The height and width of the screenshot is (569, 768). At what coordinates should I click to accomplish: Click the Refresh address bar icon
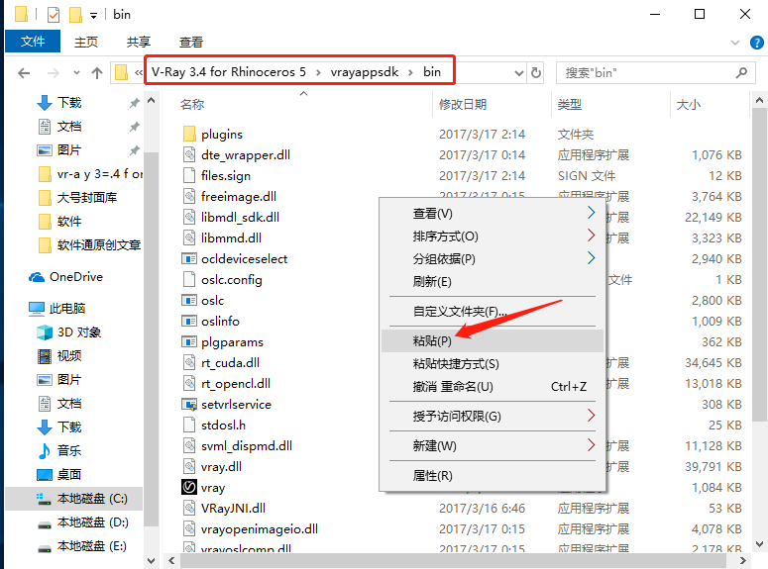(x=536, y=73)
